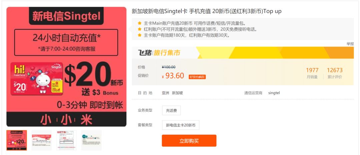
Task: Open the first red Singtel thumbnail
Action: coord(17,140)
